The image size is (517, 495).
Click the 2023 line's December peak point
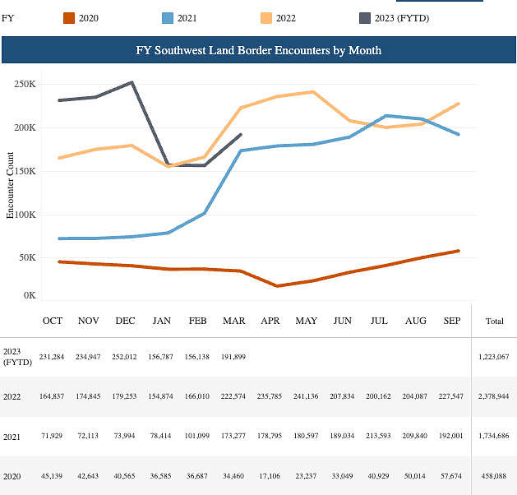tap(132, 82)
